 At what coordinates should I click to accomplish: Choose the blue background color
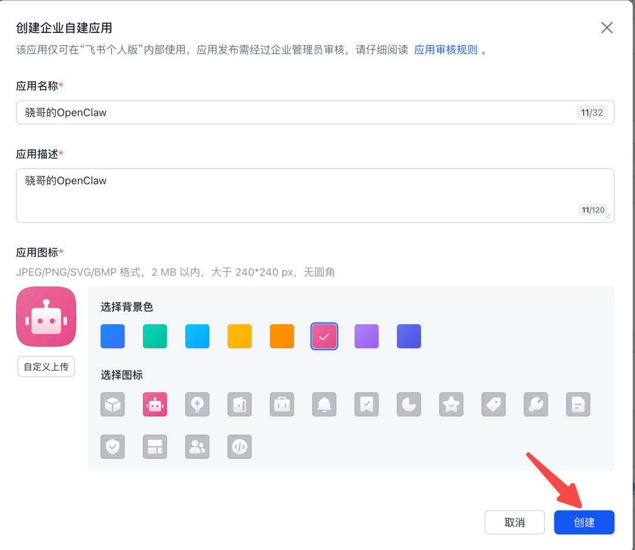112,336
